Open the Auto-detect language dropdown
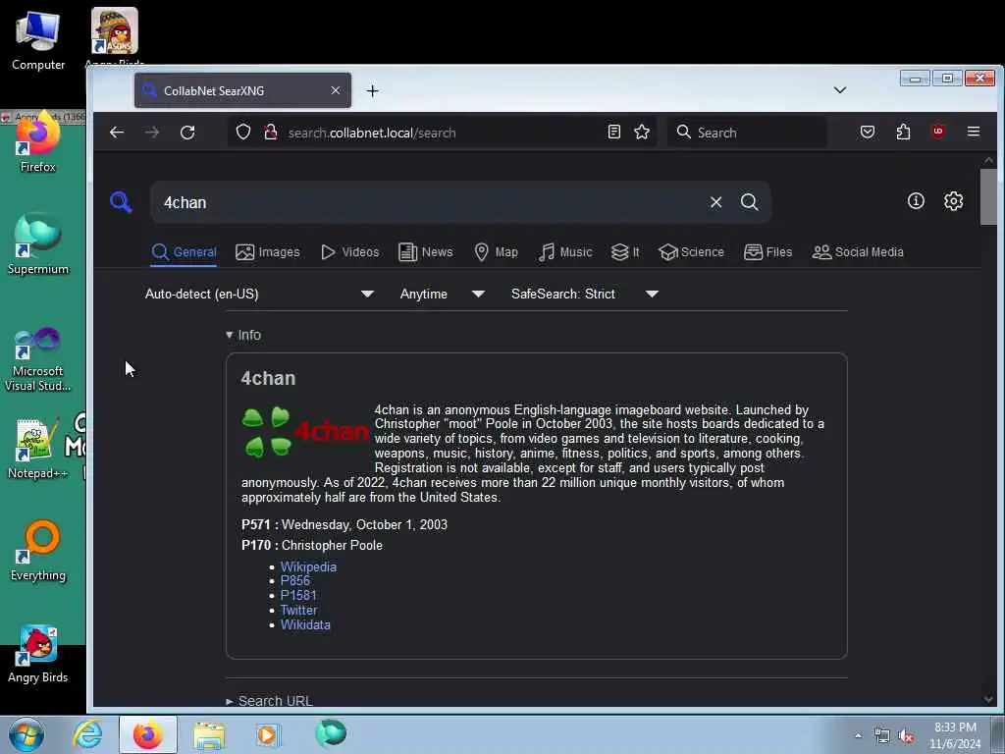This screenshot has height=754, width=1005. [259, 294]
